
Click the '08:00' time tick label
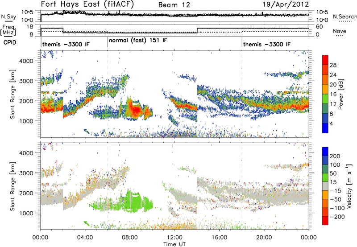point(130,238)
